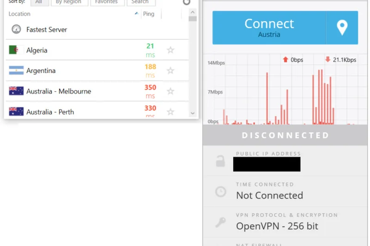Screen dimensions: 370x246
Task: Open the location picker pin icon
Action: [x=342, y=28]
